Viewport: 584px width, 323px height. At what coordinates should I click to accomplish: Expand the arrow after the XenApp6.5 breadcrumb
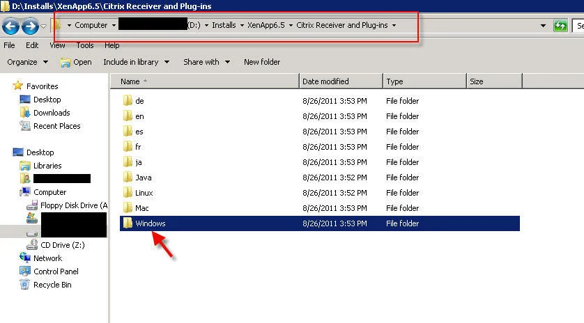click(291, 25)
